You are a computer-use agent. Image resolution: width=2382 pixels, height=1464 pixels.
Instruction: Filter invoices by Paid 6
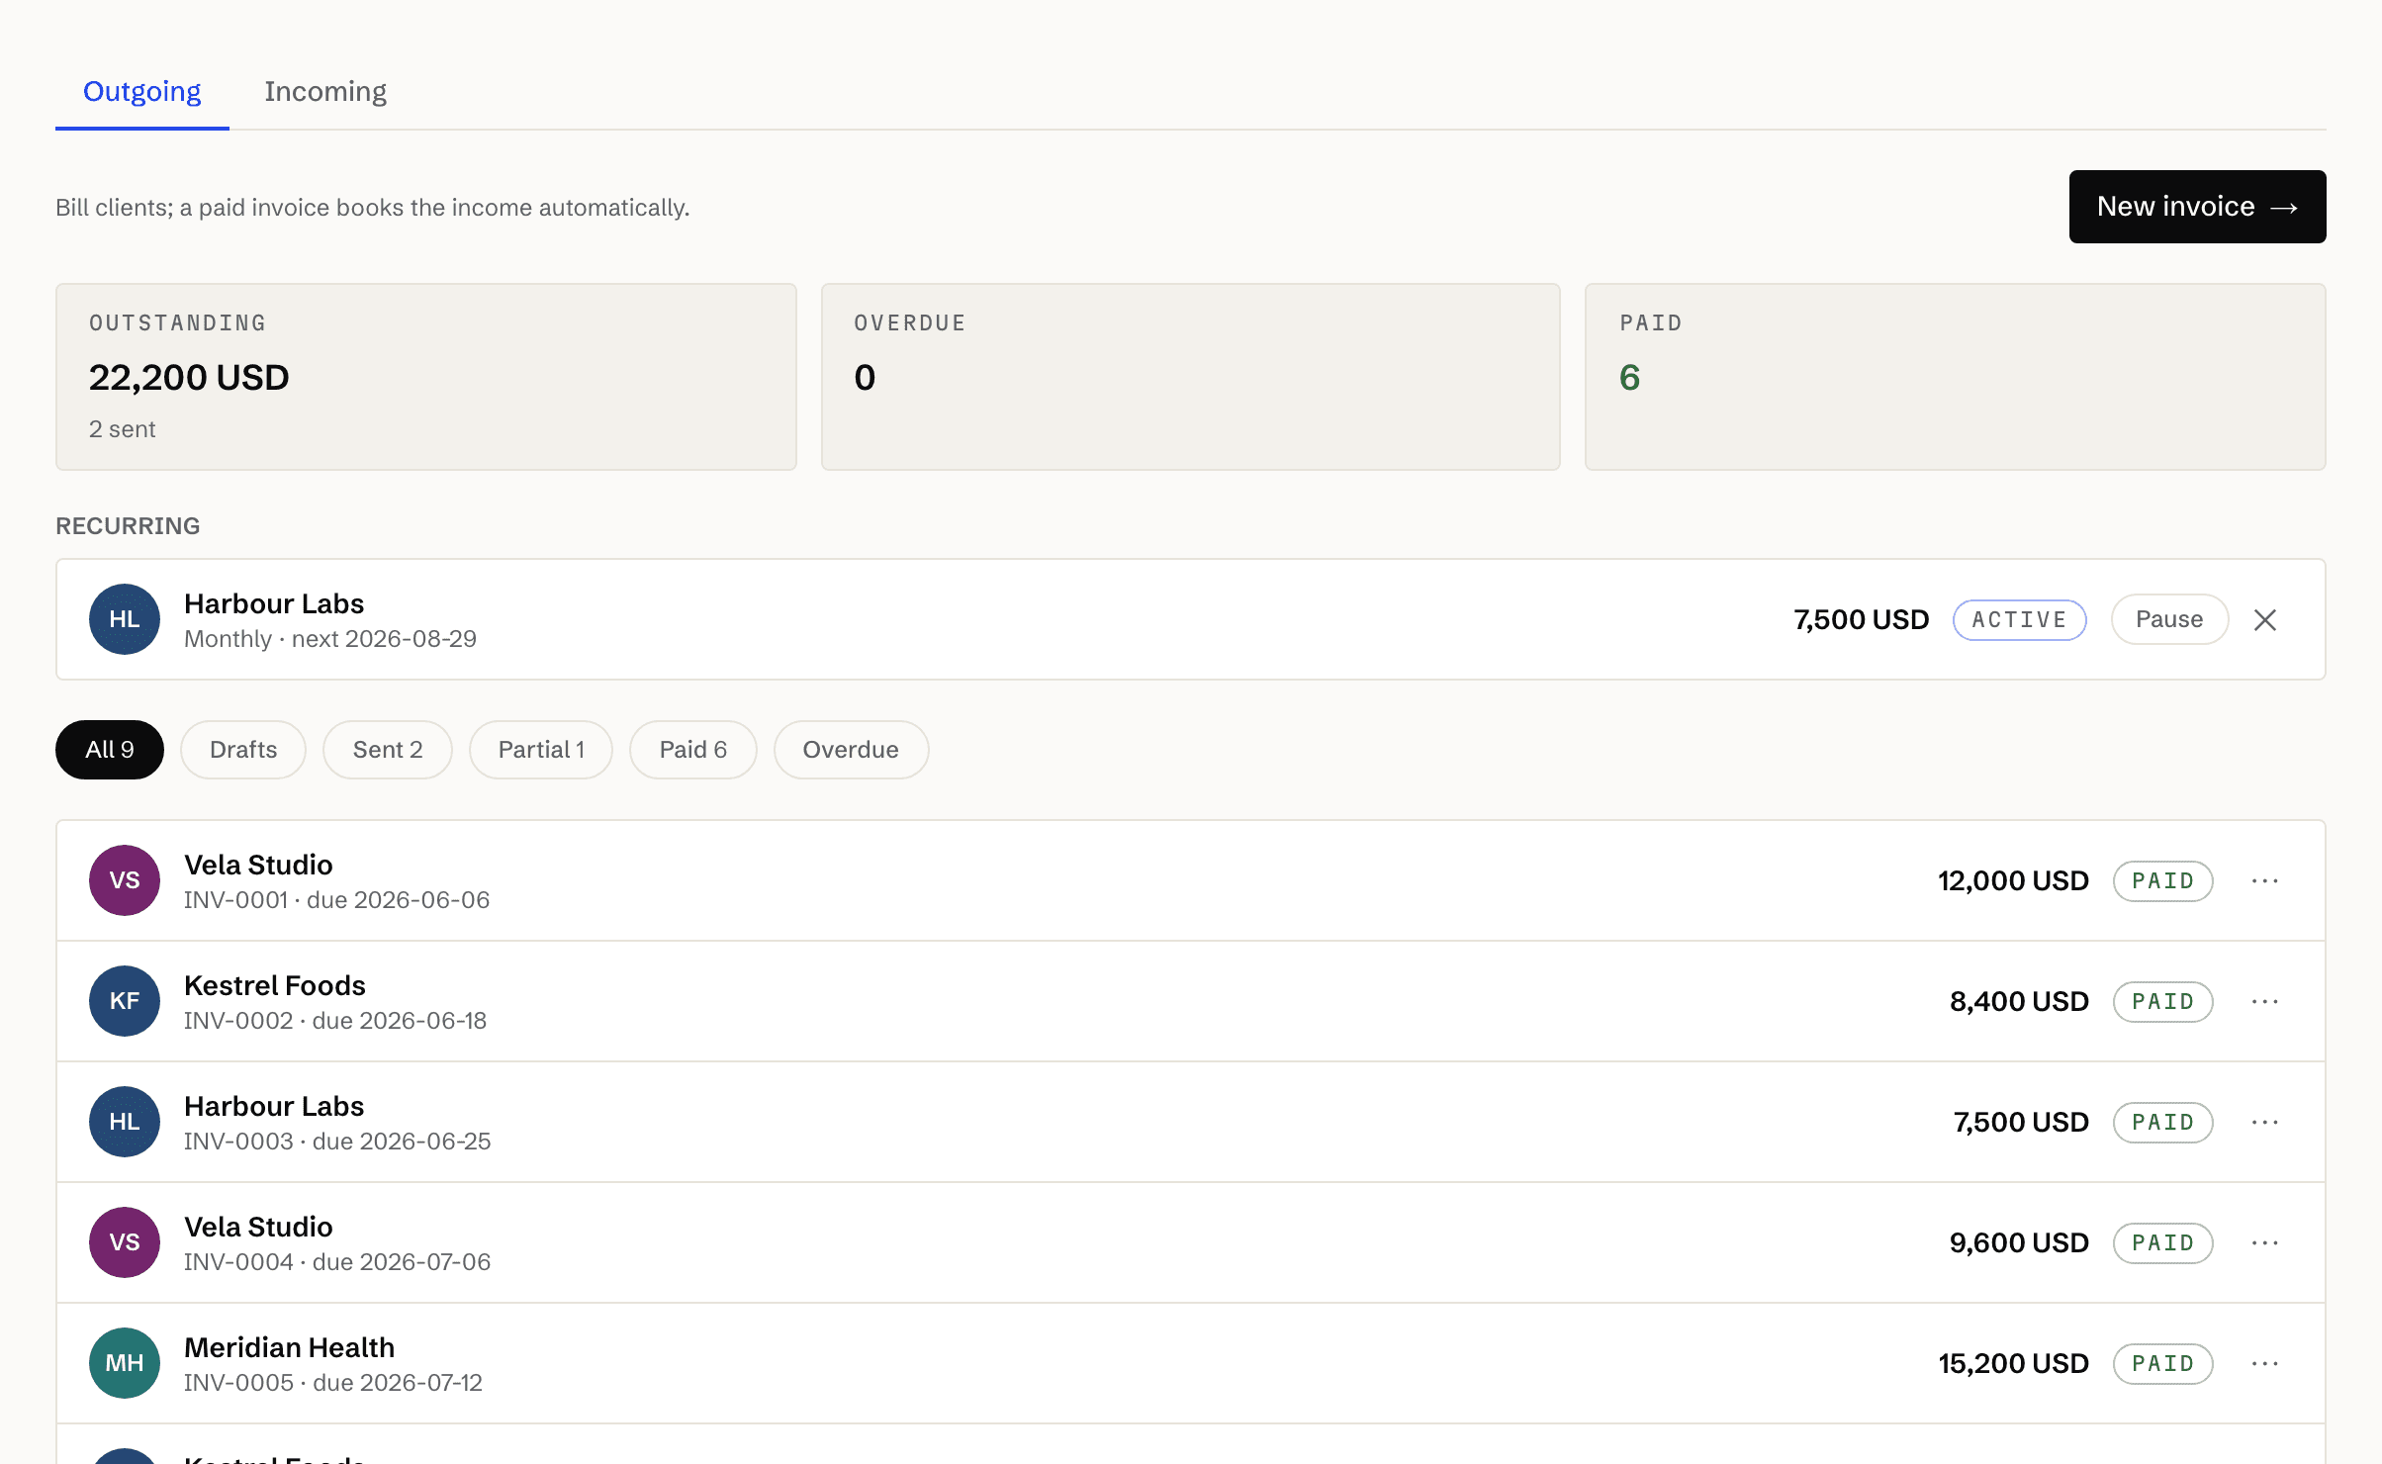point(693,750)
